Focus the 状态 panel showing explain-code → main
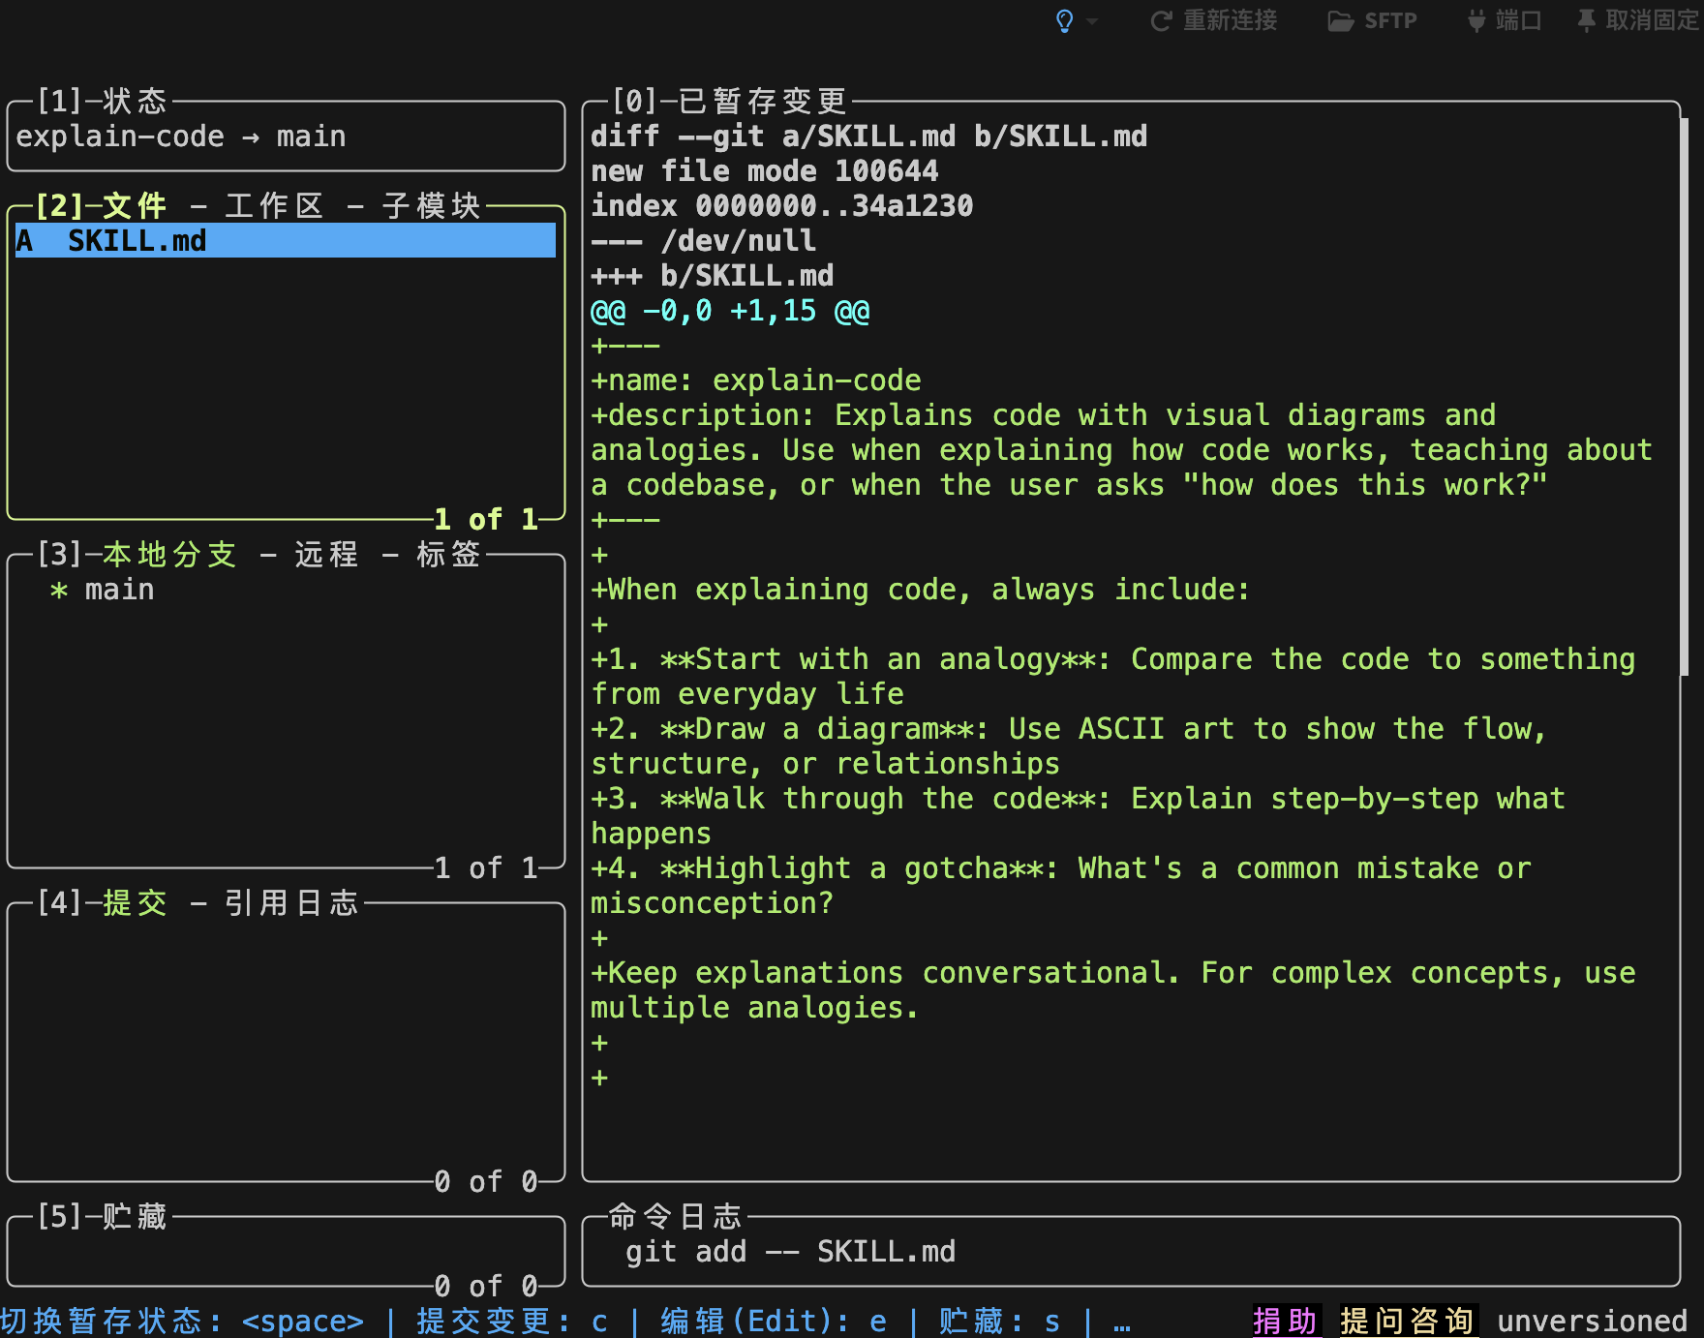1704x1338 pixels. click(x=285, y=137)
